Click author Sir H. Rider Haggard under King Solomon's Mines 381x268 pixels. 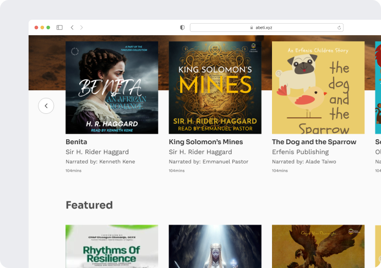point(200,152)
